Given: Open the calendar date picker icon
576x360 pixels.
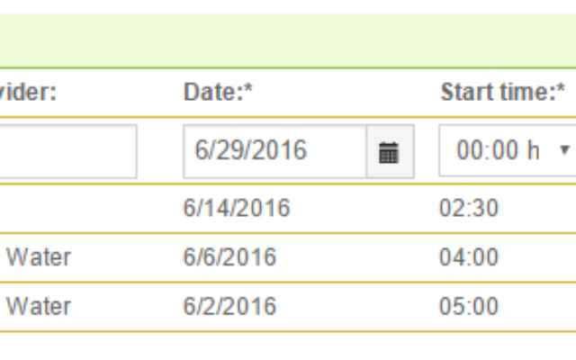Looking at the screenshot, I should 391,151.
